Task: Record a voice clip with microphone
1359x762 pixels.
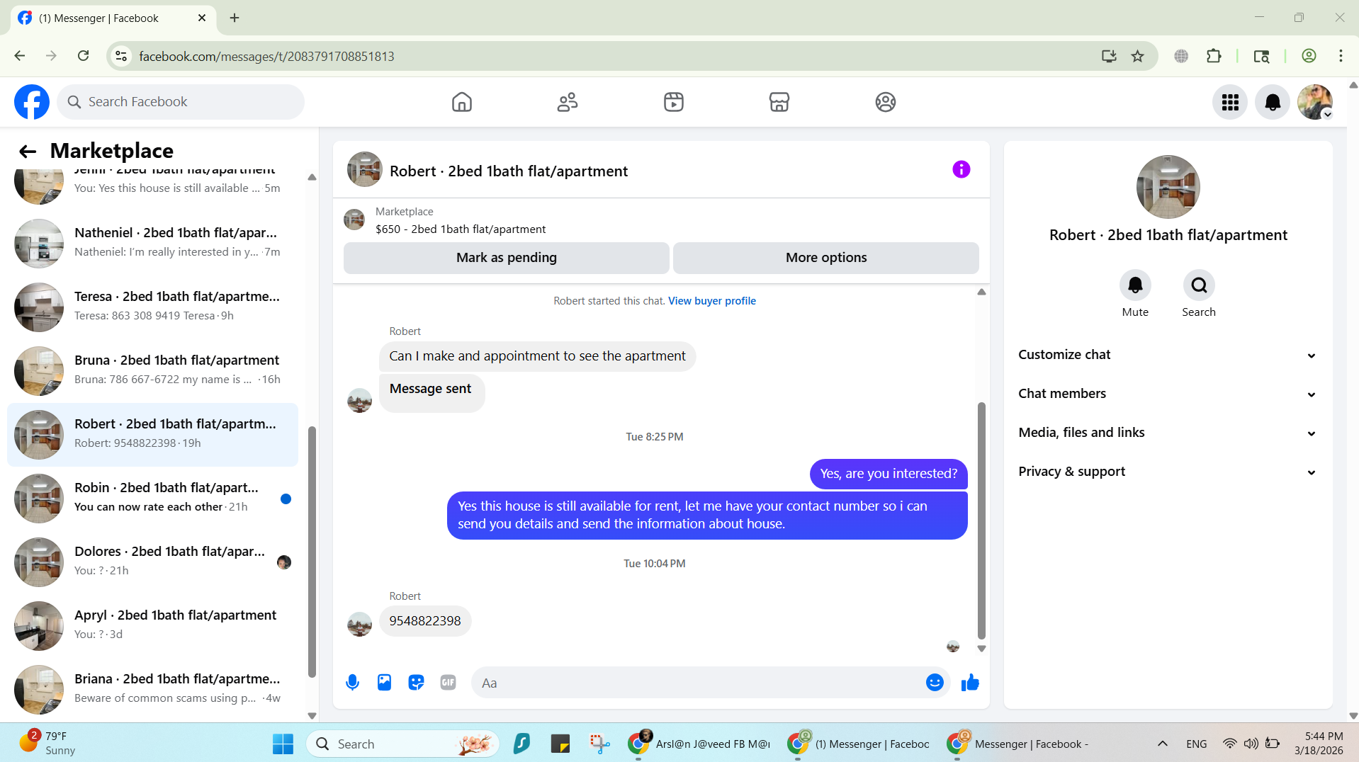Action: coord(352,683)
